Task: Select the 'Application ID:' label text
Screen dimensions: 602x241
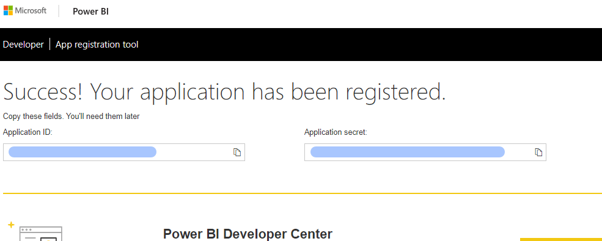Action: point(28,132)
